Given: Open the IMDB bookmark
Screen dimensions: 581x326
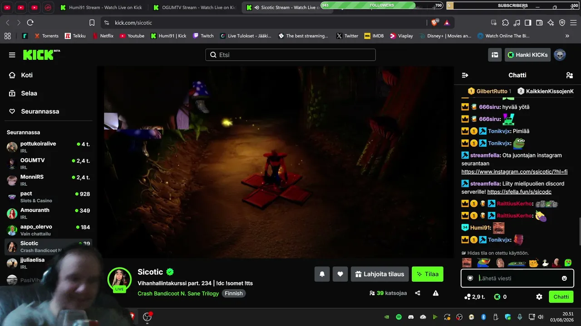Looking at the screenshot, I should pyautogui.click(x=374, y=36).
